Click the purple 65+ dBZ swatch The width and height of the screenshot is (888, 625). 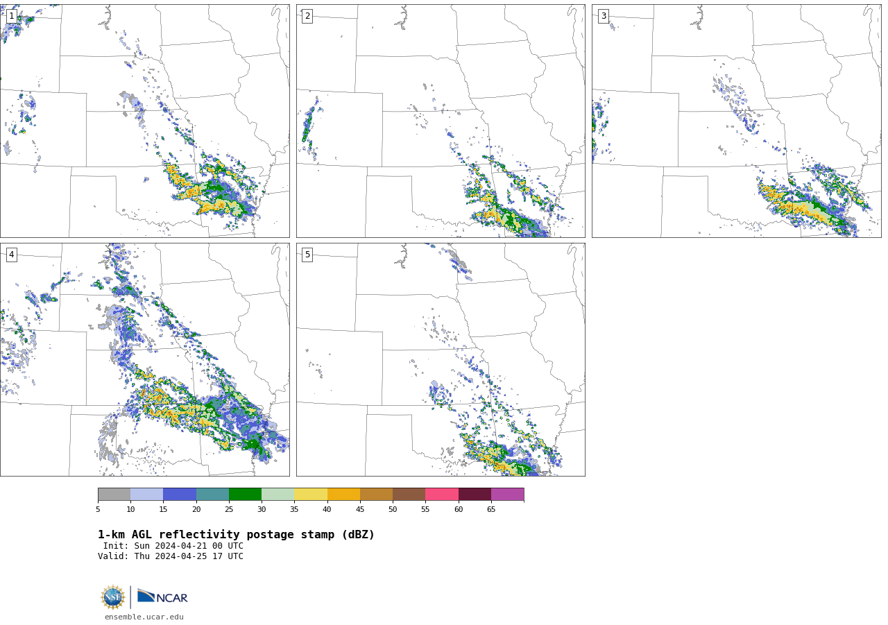[x=507, y=495]
